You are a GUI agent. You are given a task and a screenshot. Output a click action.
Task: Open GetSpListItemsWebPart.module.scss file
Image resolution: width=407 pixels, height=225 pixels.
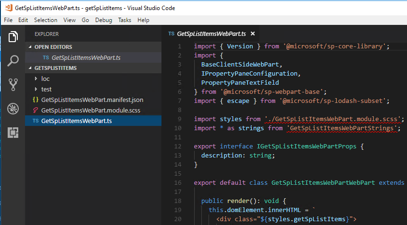(x=93, y=110)
